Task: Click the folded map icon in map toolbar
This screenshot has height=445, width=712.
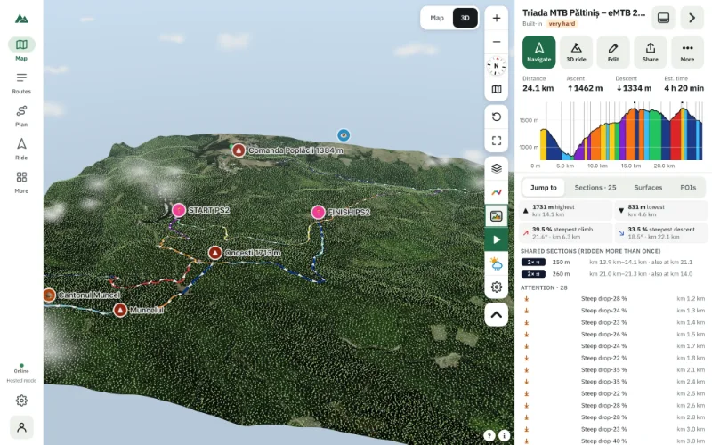Action: click(x=497, y=90)
